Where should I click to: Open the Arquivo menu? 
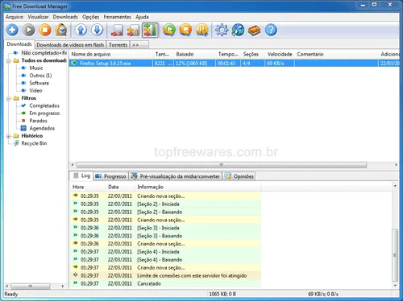click(15, 17)
